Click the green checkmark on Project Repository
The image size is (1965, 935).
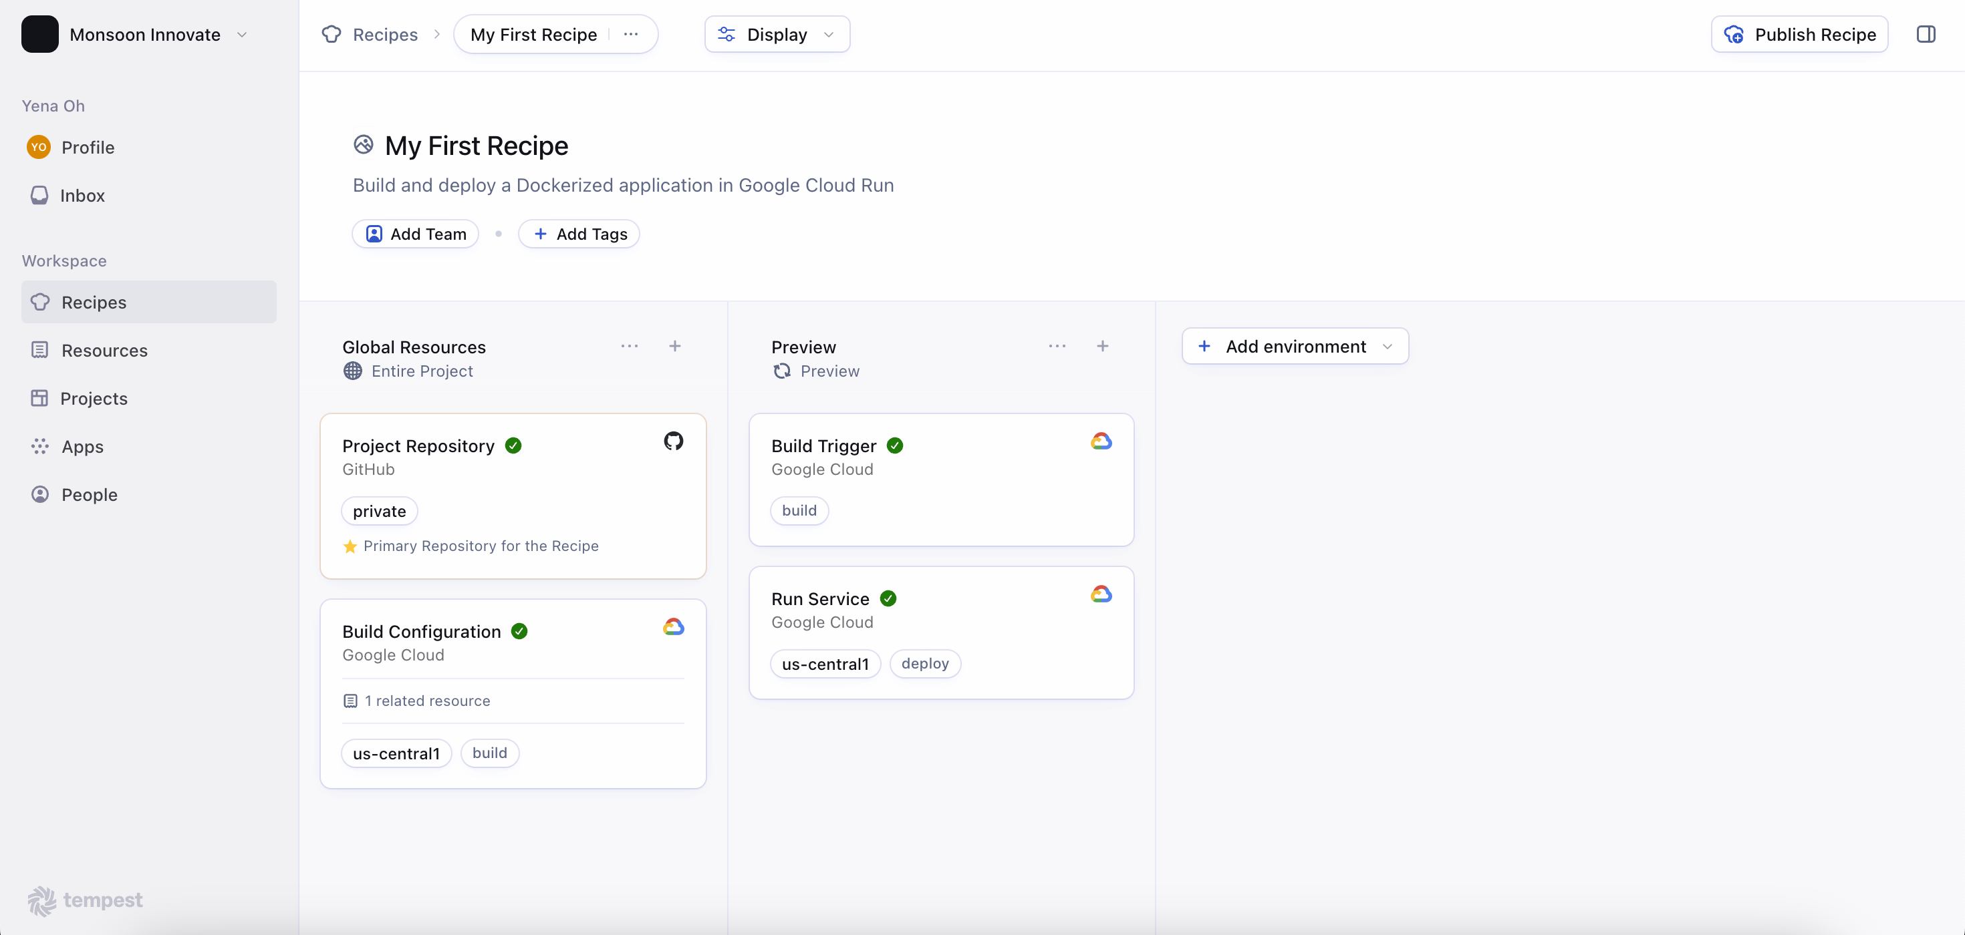click(x=513, y=444)
